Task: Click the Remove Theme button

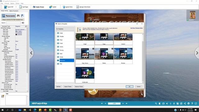Action: 79,86
